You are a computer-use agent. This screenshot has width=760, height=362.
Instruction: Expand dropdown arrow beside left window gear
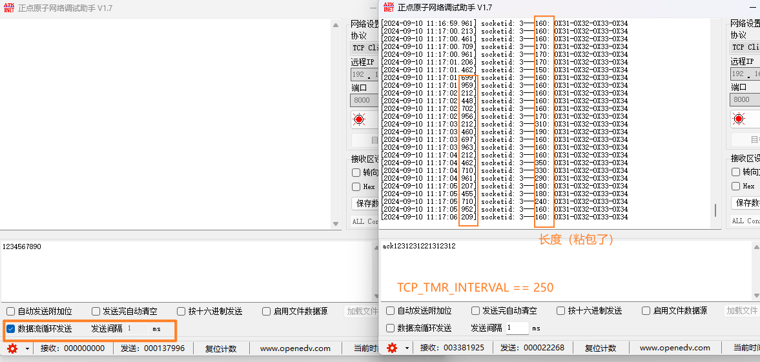(x=27, y=348)
